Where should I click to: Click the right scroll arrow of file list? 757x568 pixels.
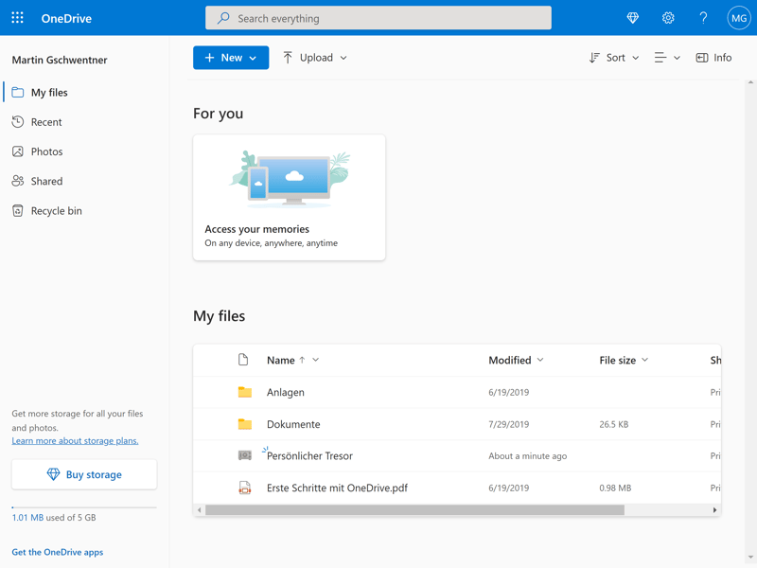[x=715, y=510]
